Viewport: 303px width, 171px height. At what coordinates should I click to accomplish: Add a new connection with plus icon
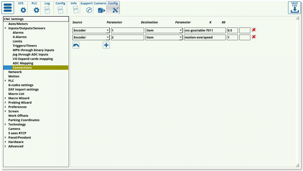pyautogui.click(x=106, y=45)
